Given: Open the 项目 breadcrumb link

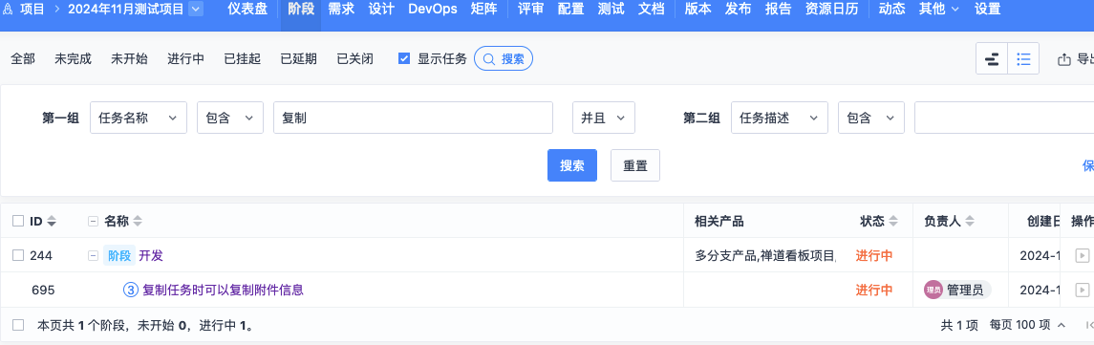Looking at the screenshot, I should [32, 10].
